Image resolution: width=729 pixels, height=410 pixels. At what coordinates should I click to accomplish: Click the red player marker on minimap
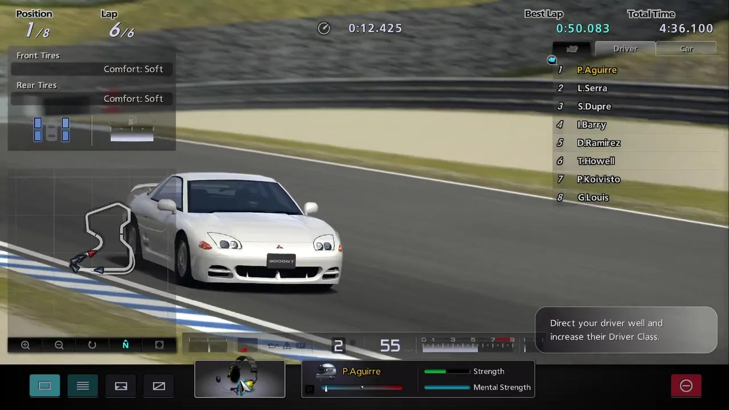click(92, 254)
